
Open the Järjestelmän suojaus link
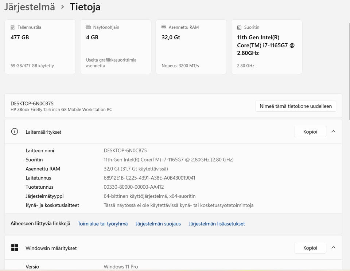pyautogui.click(x=158, y=224)
